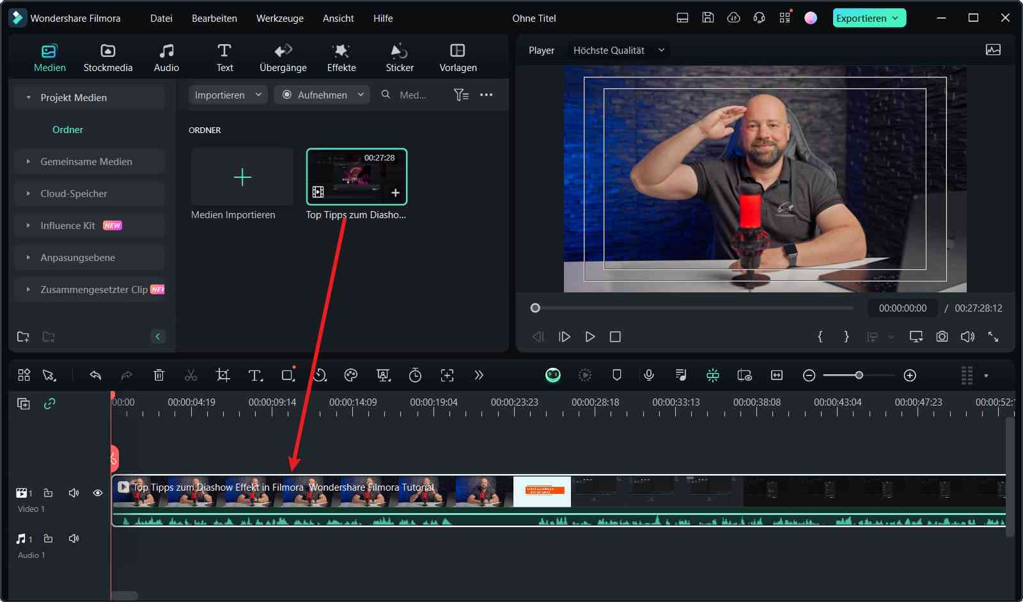This screenshot has width=1023, height=602.
Task: Open the Aufnehmen record dropdown
Action: (322, 95)
